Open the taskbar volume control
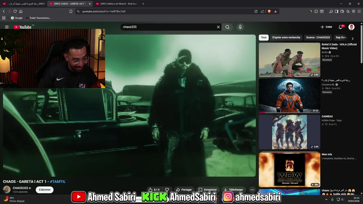Screen dimensions: 363x204 click(342, 199)
